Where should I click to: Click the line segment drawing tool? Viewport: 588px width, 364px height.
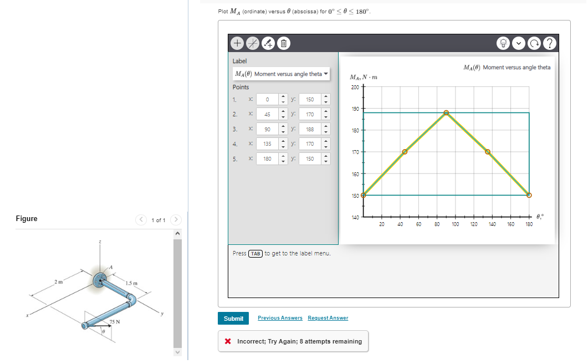coord(253,43)
